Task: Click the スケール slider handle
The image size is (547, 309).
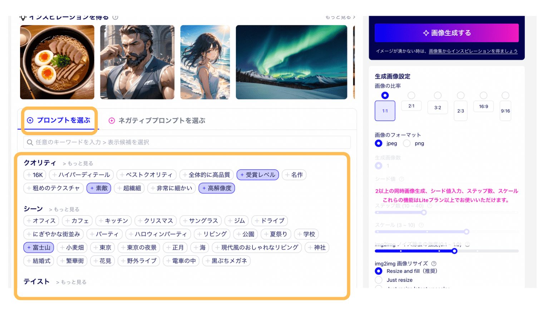Action: tap(467, 232)
